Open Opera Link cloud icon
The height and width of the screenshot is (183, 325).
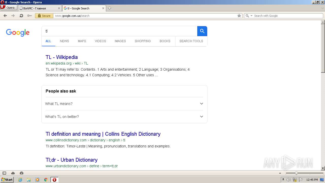13,173
